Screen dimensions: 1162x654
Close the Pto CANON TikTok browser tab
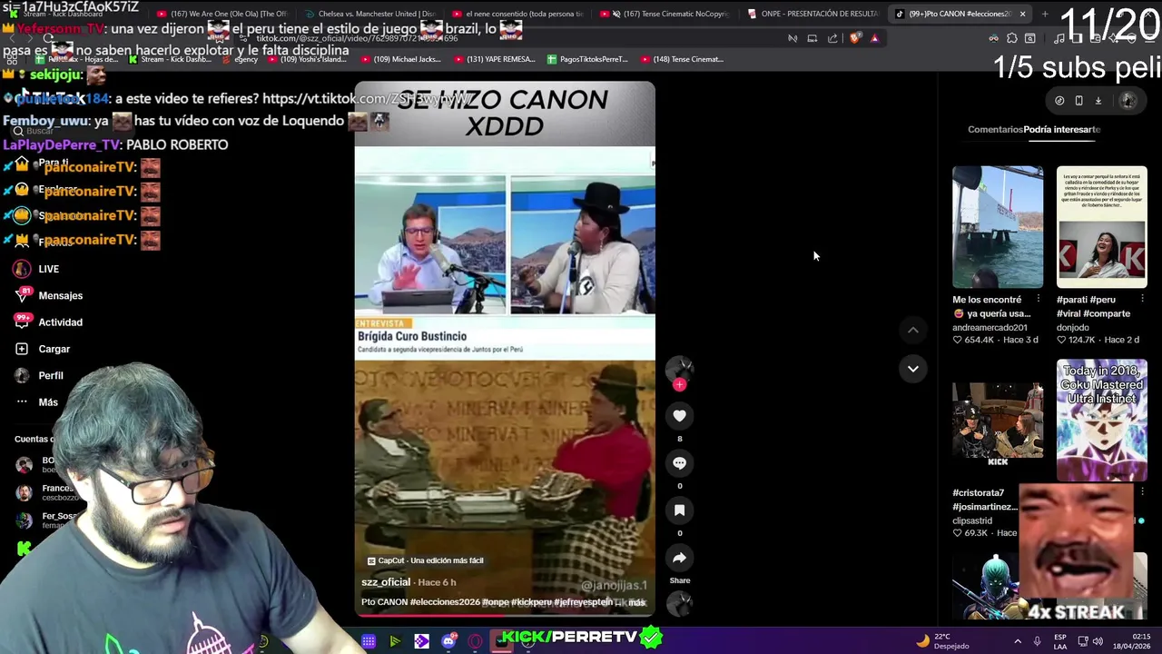(1022, 14)
